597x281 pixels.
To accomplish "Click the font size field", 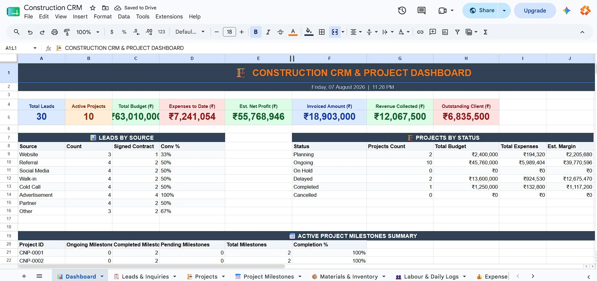I will pos(229,32).
